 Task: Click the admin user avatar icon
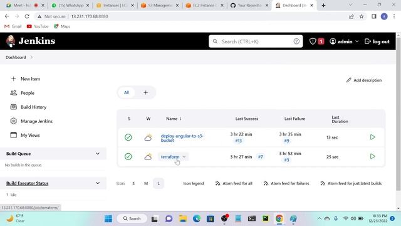coord(333,41)
